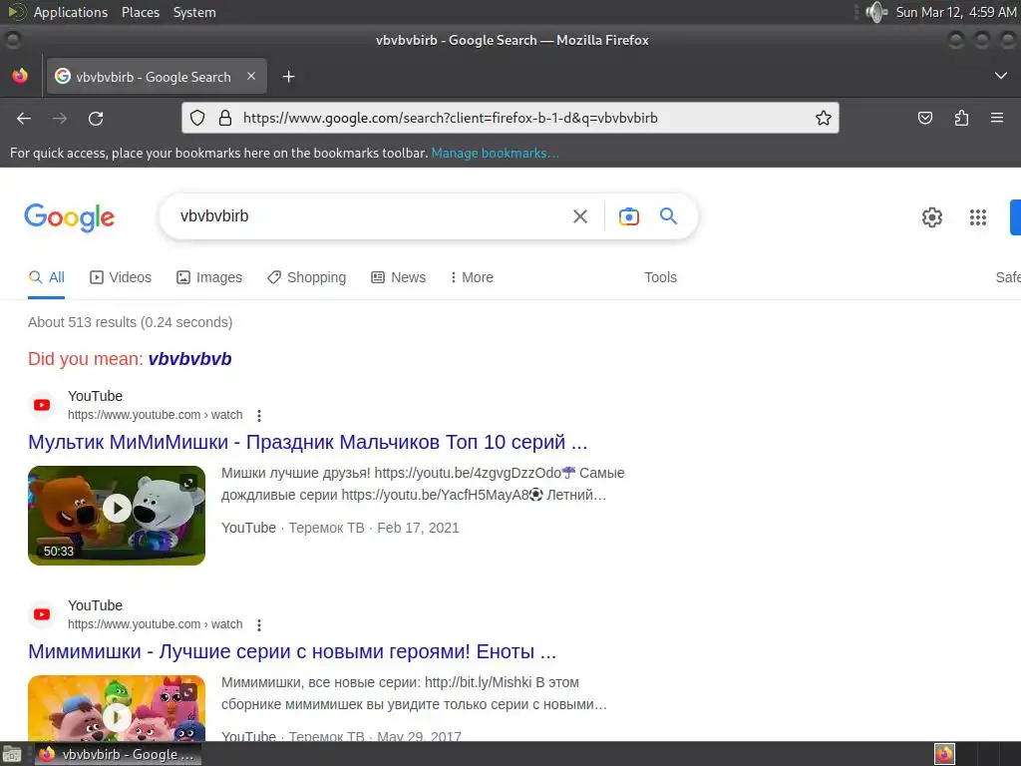Click the YouTube favicon of first result
This screenshot has height=766, width=1021.
42,405
